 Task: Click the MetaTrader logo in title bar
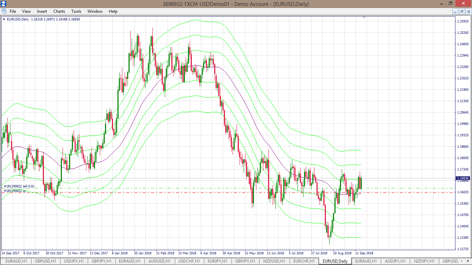click(x=4, y=4)
